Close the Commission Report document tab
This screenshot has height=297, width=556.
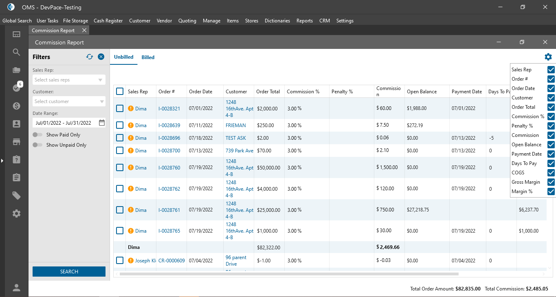tap(84, 30)
